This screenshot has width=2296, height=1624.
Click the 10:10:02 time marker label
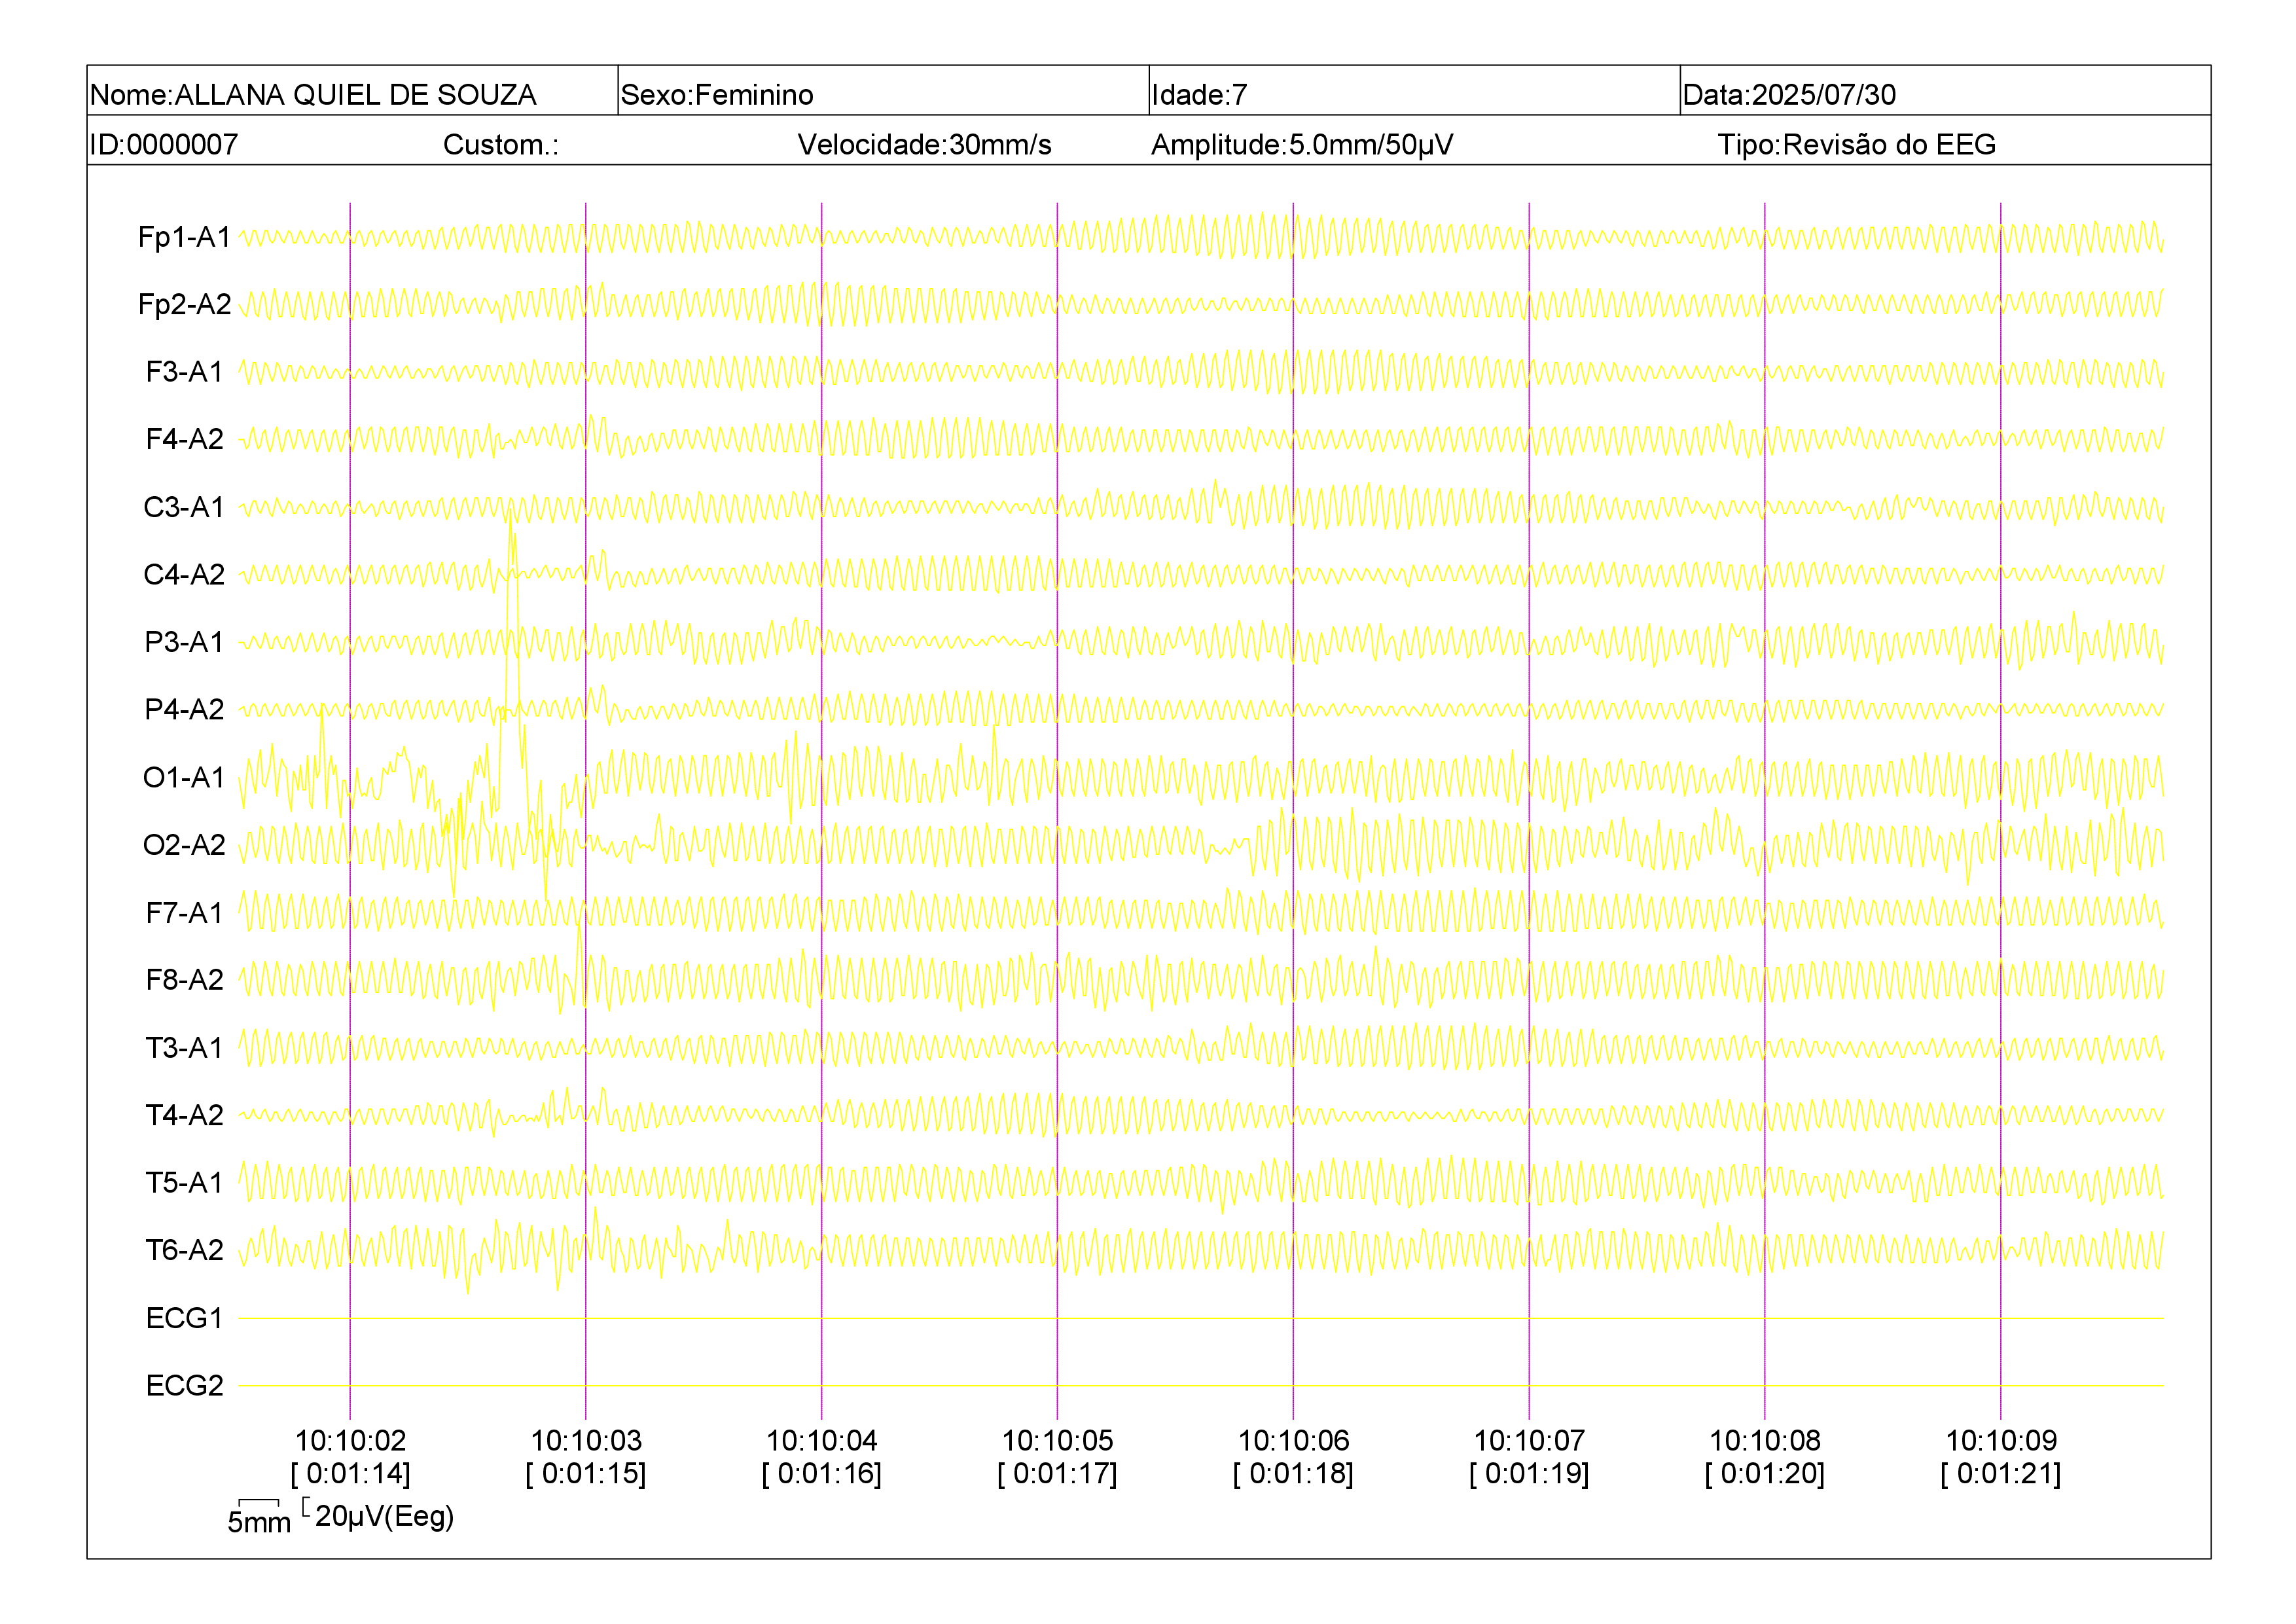[350, 1440]
